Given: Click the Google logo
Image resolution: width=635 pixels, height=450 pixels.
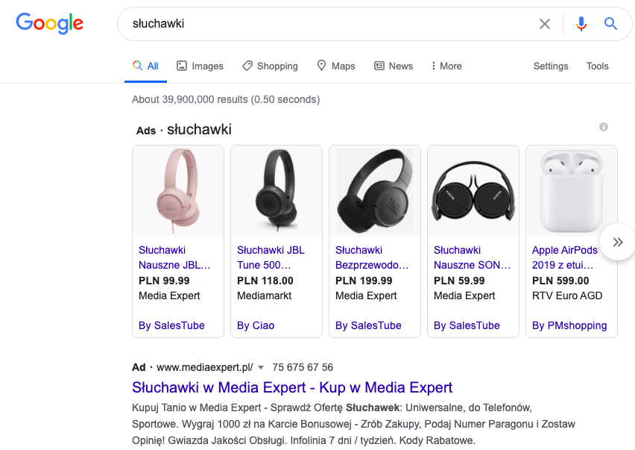Looking at the screenshot, I should pos(49,23).
